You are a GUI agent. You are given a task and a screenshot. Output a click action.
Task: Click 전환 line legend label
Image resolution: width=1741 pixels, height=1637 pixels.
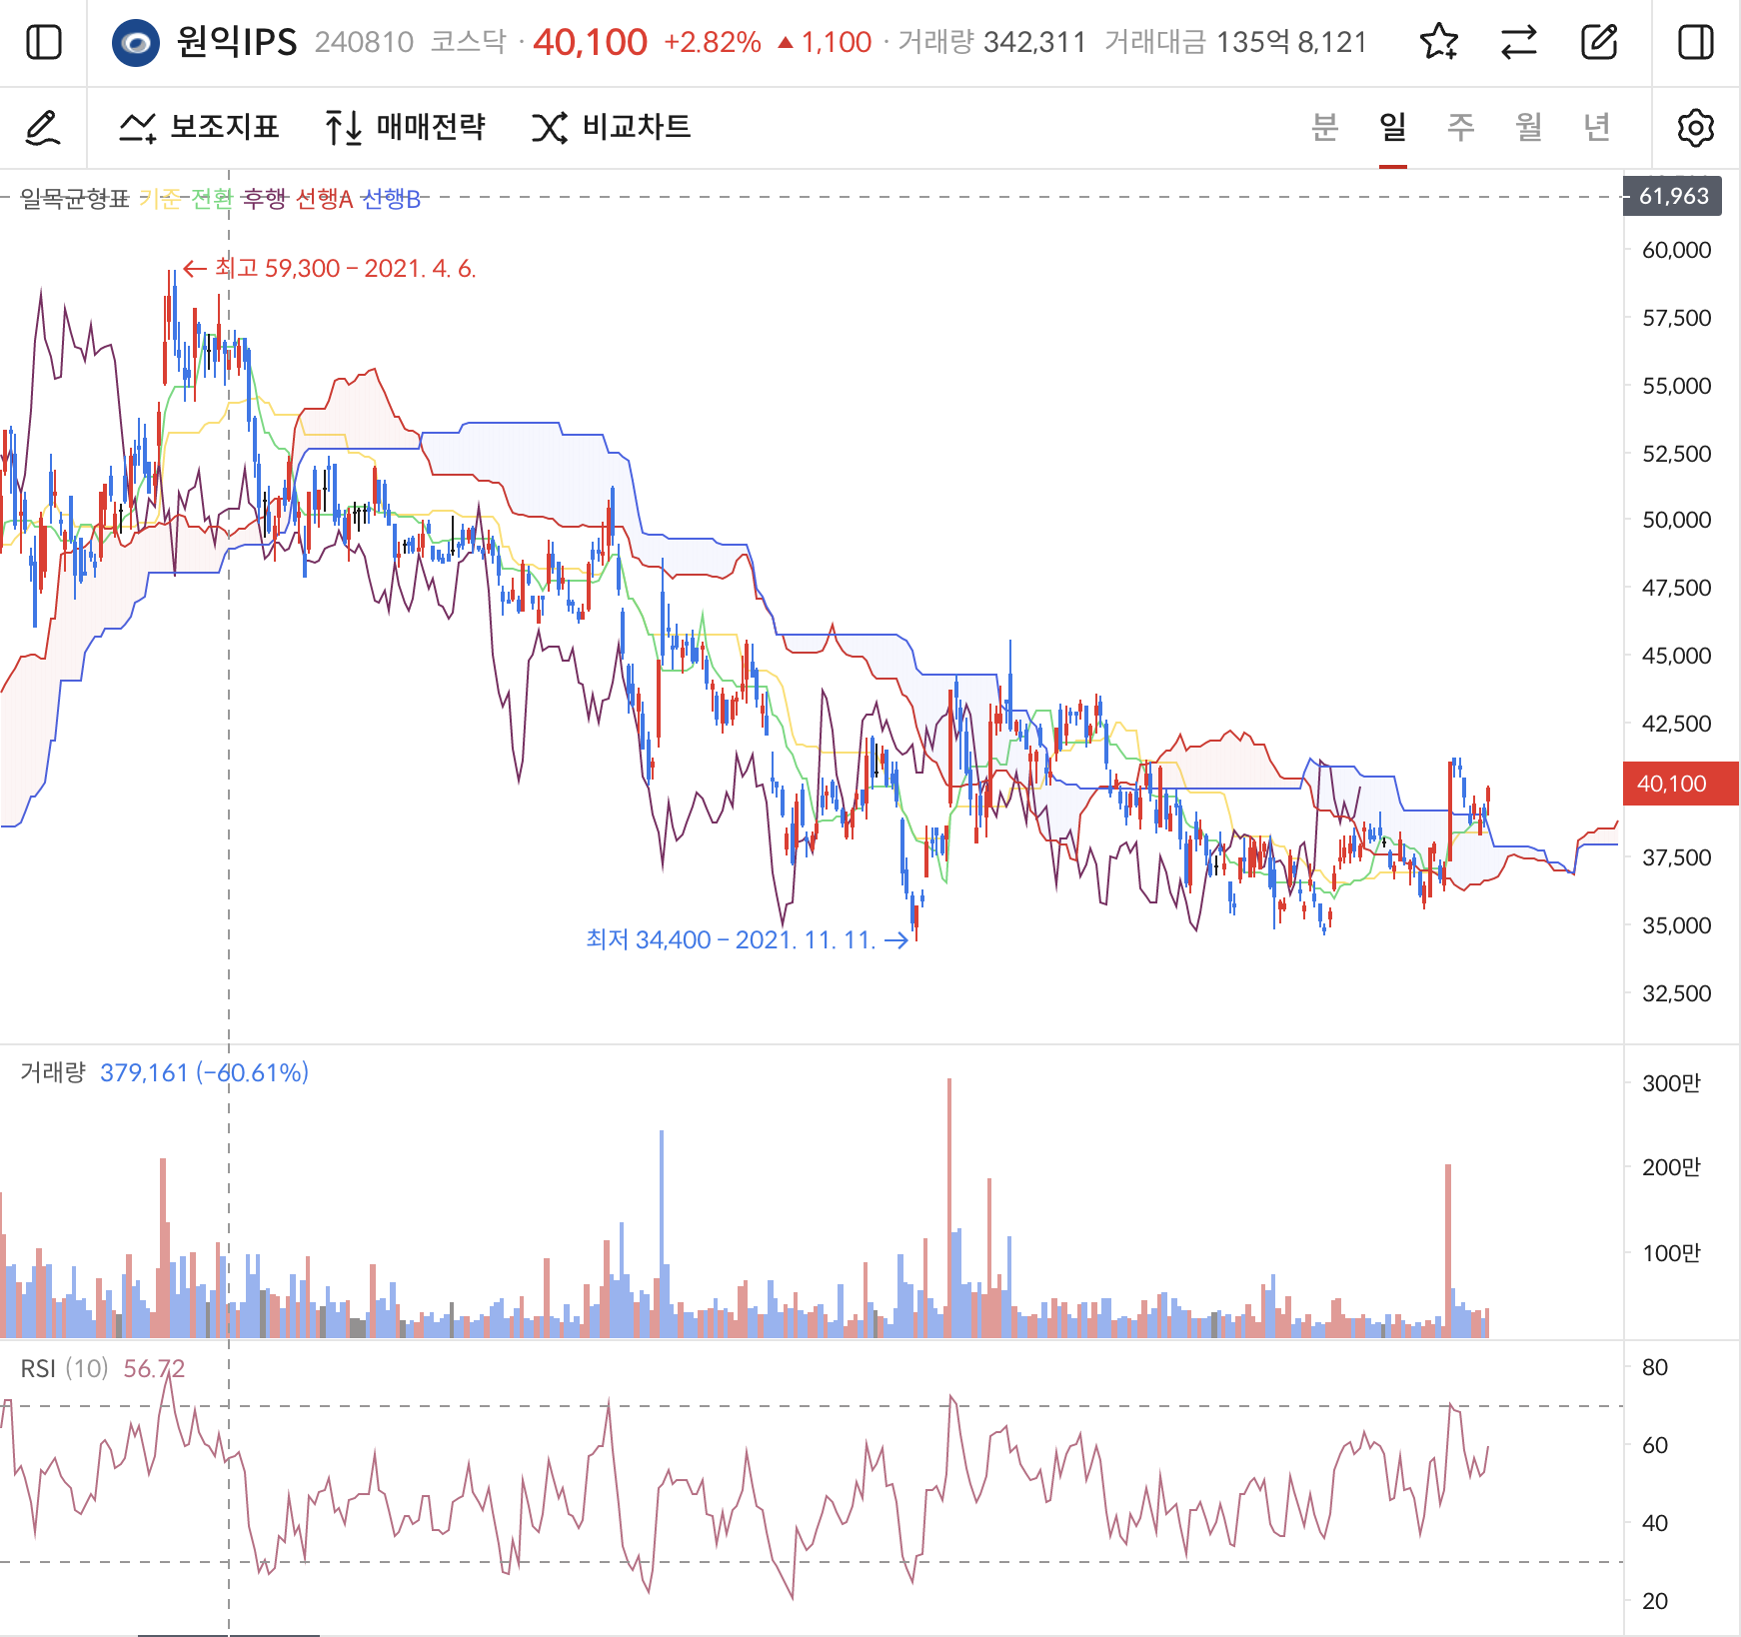click(x=212, y=199)
